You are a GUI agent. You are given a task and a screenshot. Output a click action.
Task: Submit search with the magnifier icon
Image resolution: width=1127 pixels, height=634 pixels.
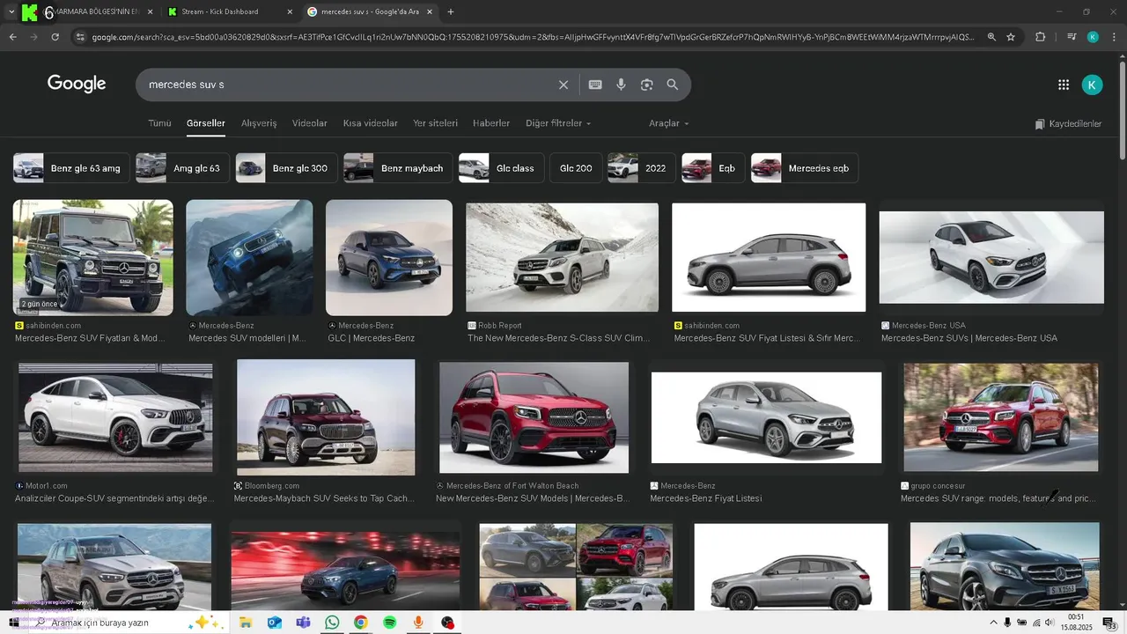673,85
